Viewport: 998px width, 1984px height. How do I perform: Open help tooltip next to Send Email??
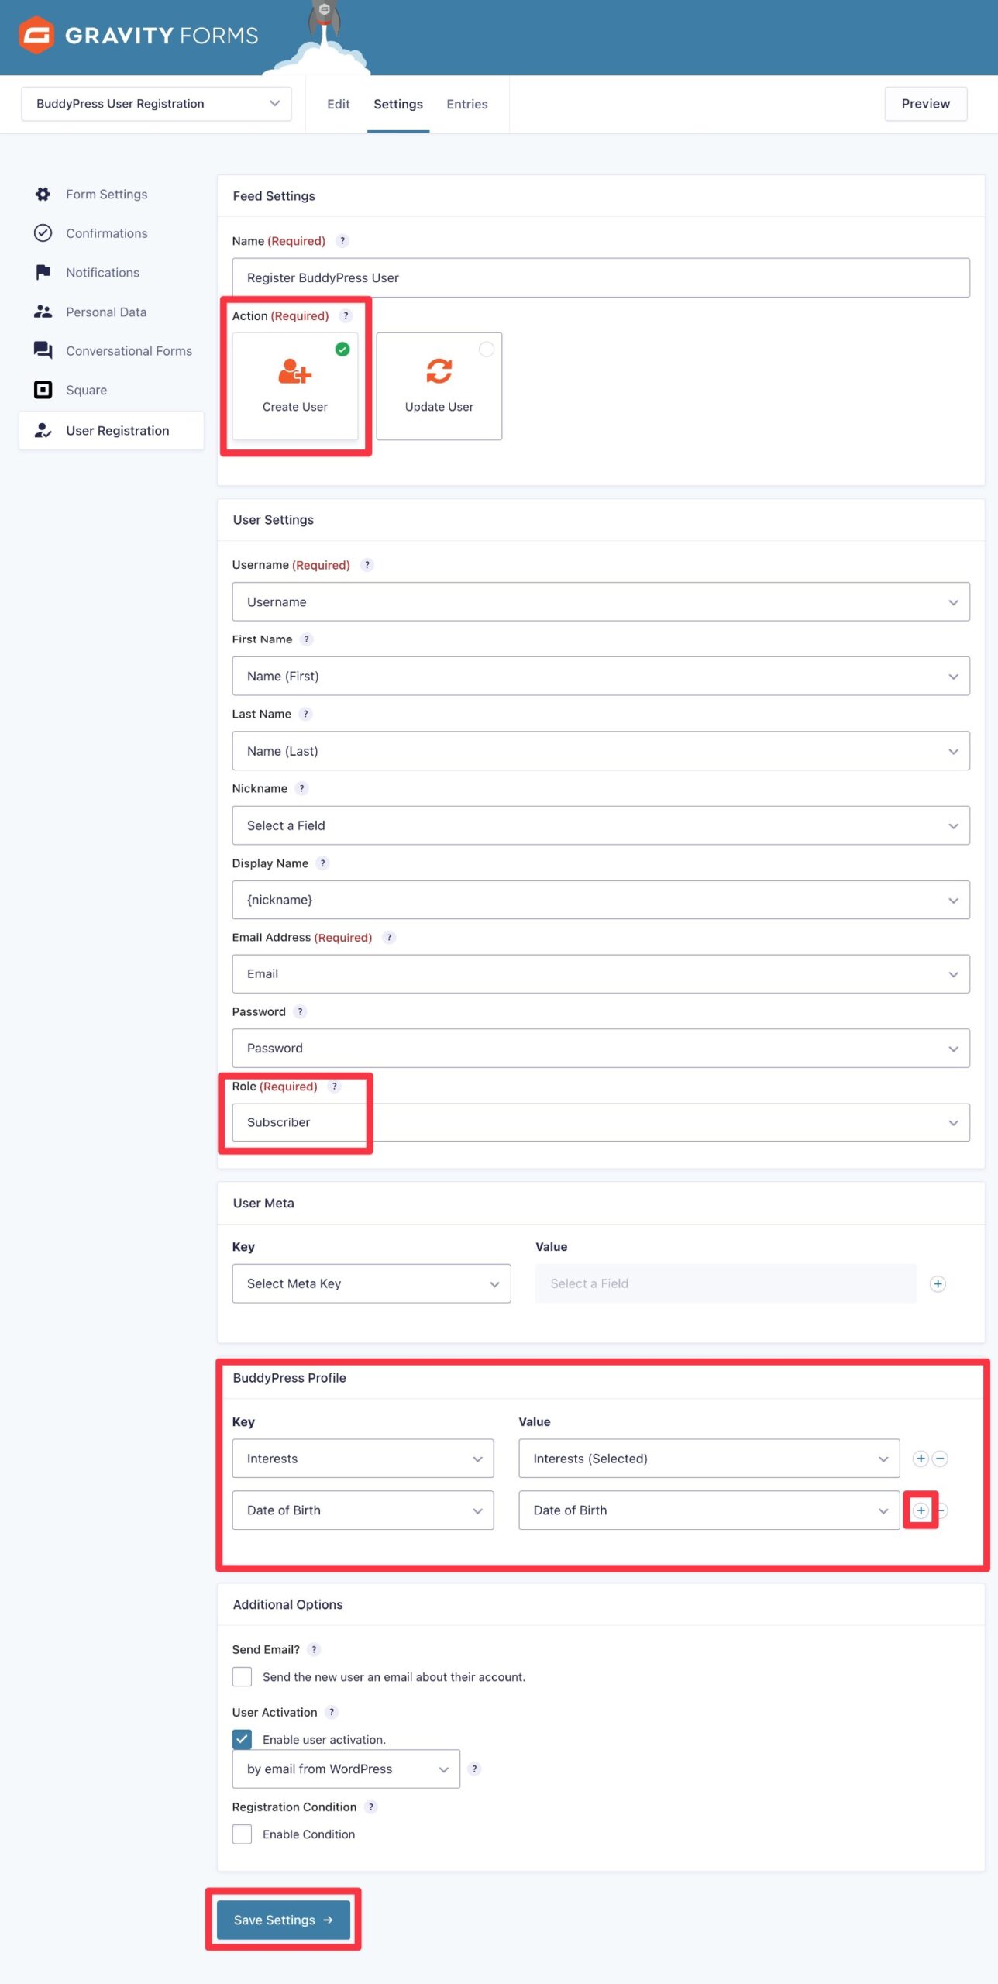coord(314,1650)
